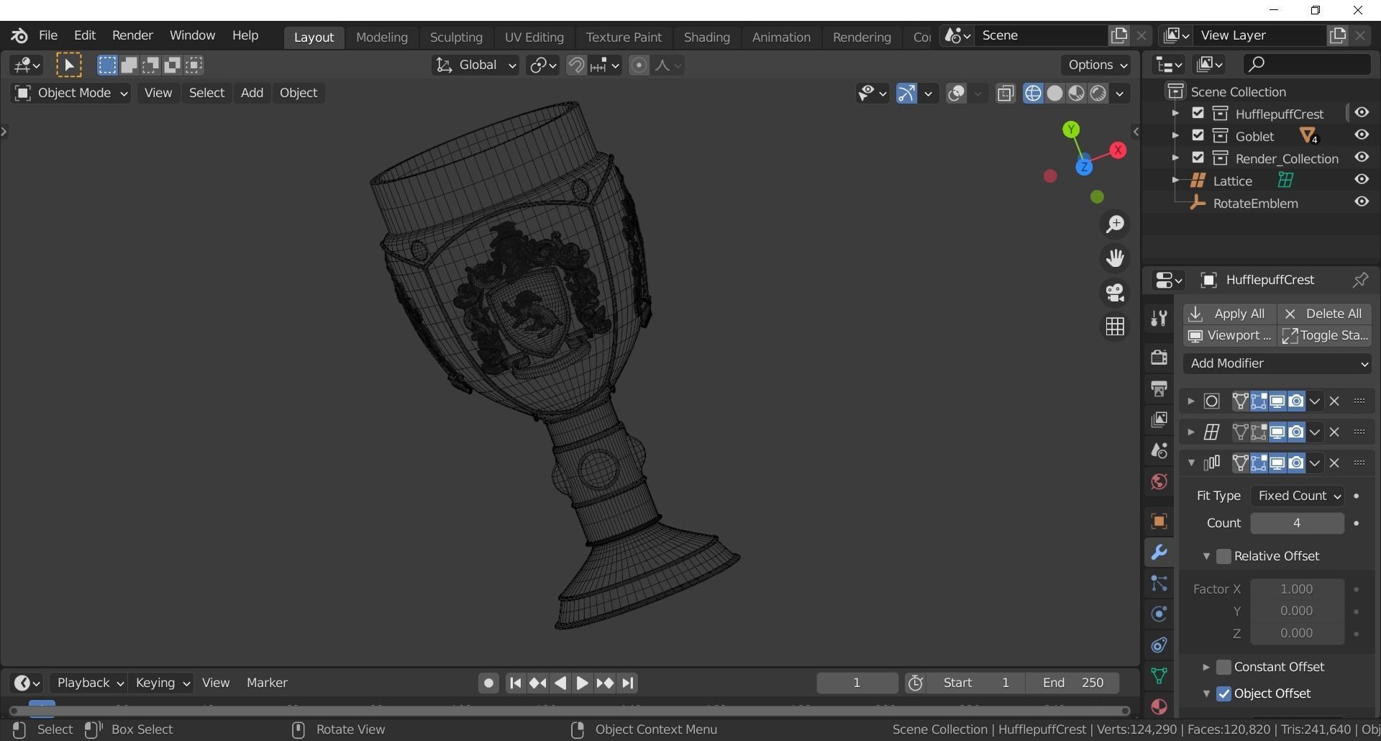Screen dimensions: 1381x741
Task: Click Toggle Stack button
Action: coord(1324,335)
